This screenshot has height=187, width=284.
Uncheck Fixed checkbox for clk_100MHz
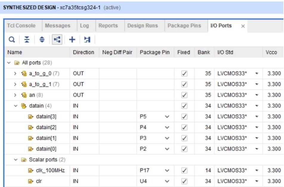point(184,170)
